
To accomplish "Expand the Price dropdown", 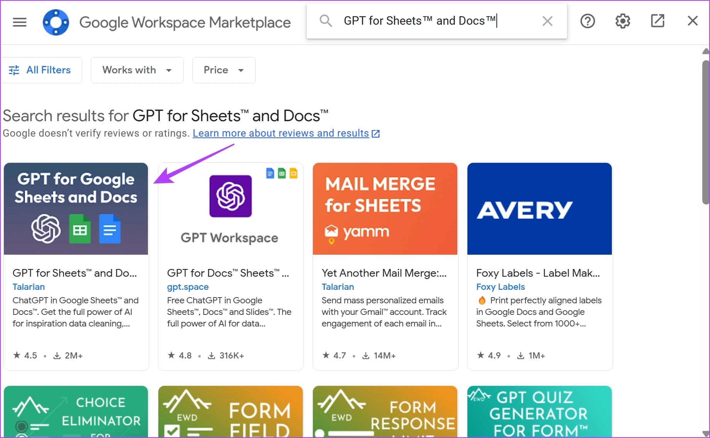I will 224,70.
